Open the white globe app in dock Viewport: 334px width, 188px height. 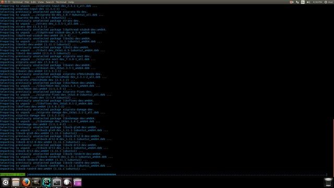tap(67, 182)
